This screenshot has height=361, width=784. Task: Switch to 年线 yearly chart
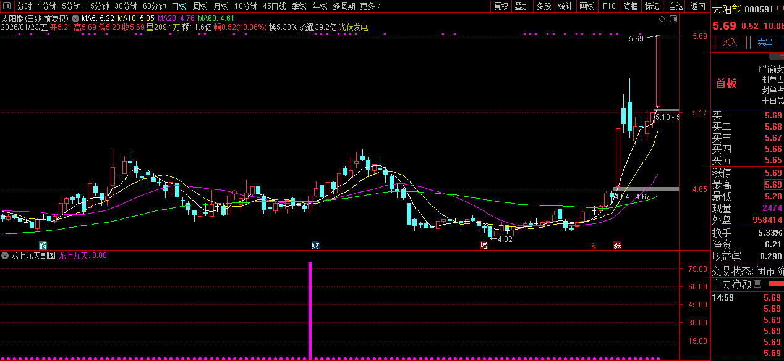point(320,6)
